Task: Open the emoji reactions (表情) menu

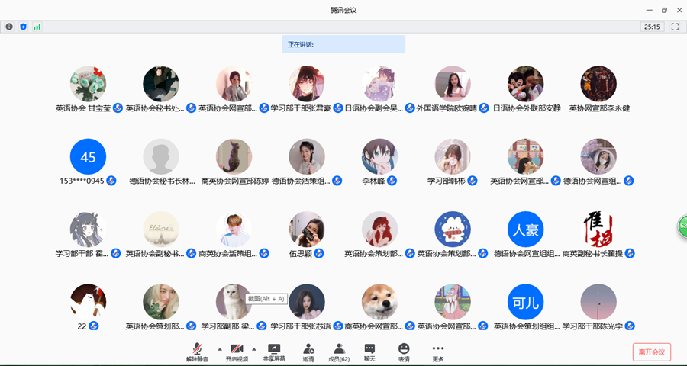Action: 404,352
